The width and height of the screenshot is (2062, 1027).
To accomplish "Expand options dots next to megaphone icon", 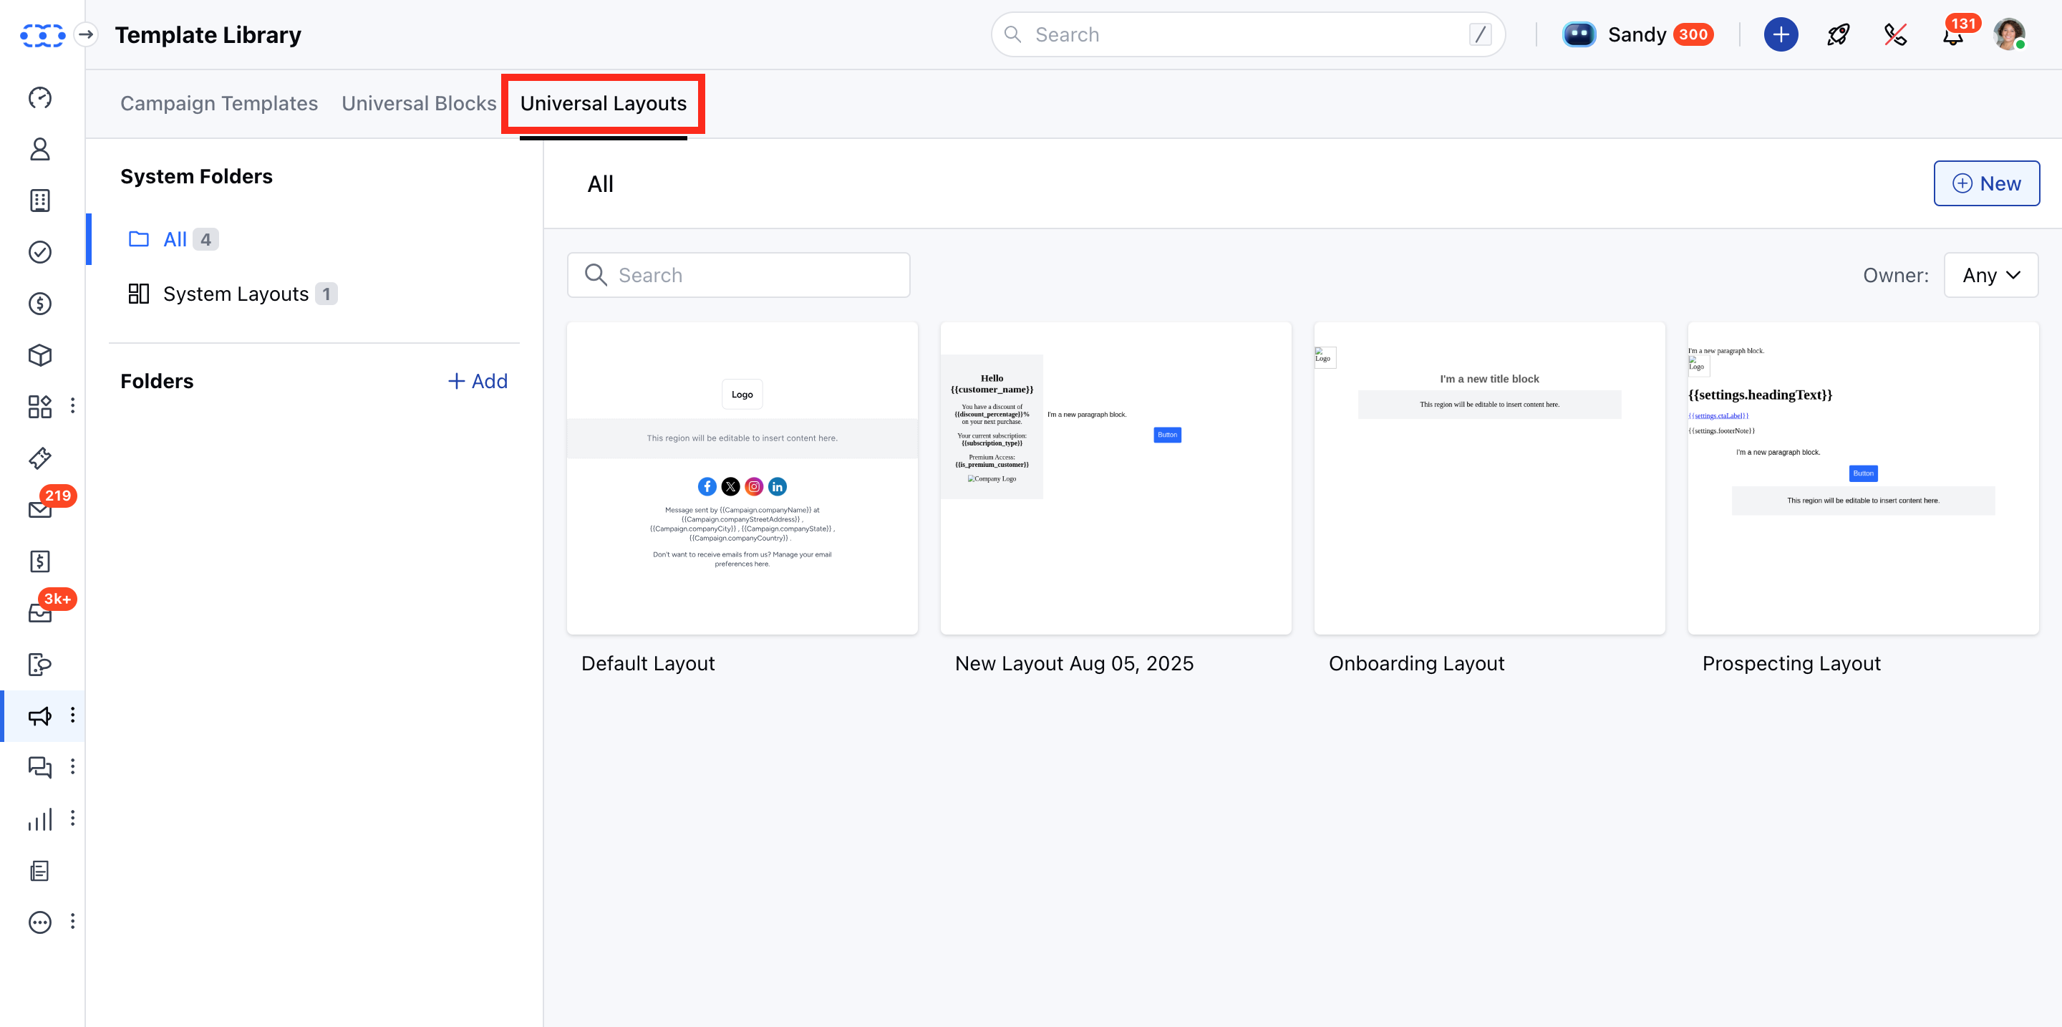I will pyautogui.click(x=73, y=715).
